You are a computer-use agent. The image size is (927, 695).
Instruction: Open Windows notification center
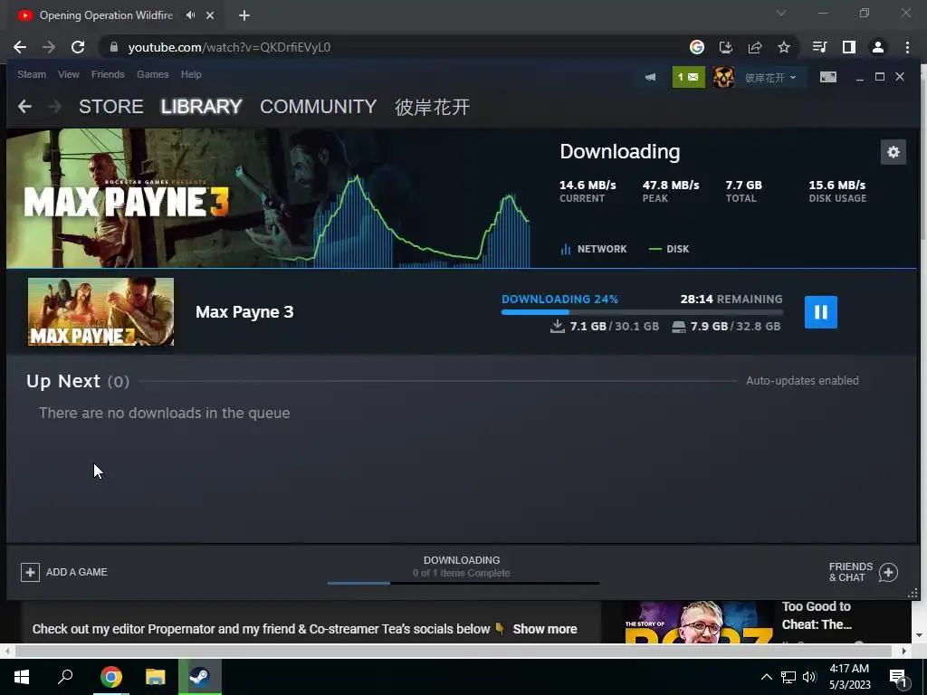point(898,678)
